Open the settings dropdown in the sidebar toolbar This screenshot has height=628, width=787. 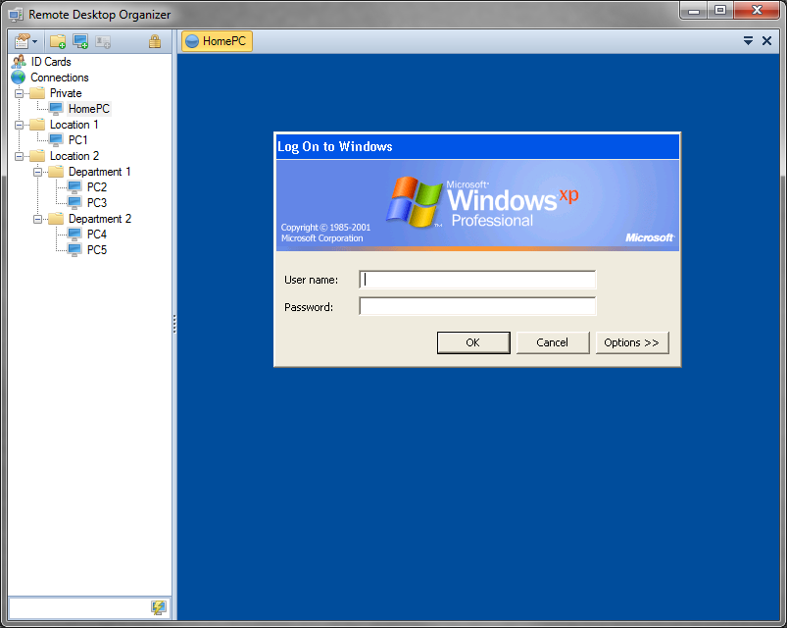26,41
